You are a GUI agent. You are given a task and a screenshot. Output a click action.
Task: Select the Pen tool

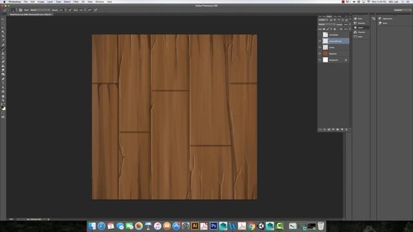point(3,79)
